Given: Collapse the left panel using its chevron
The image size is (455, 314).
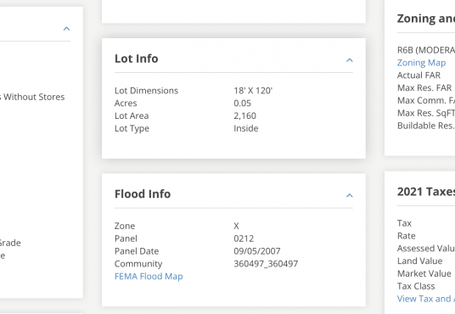Looking at the screenshot, I should (x=66, y=29).
